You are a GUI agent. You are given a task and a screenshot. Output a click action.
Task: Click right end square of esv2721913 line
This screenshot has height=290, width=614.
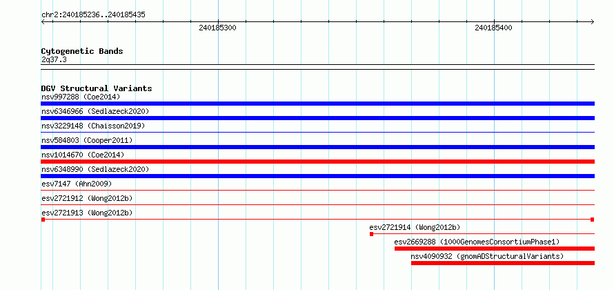(x=593, y=220)
